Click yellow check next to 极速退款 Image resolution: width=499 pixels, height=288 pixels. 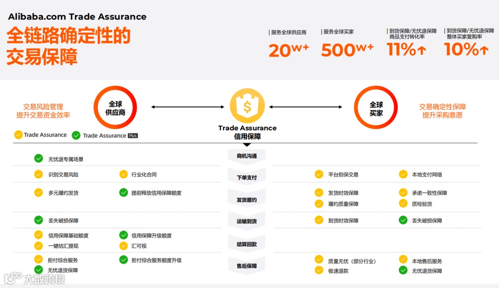point(319,270)
